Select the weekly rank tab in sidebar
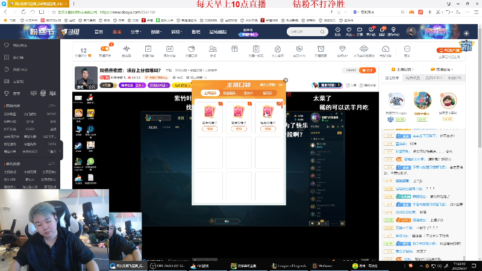Screen dimensions: 482x271 click(413, 78)
